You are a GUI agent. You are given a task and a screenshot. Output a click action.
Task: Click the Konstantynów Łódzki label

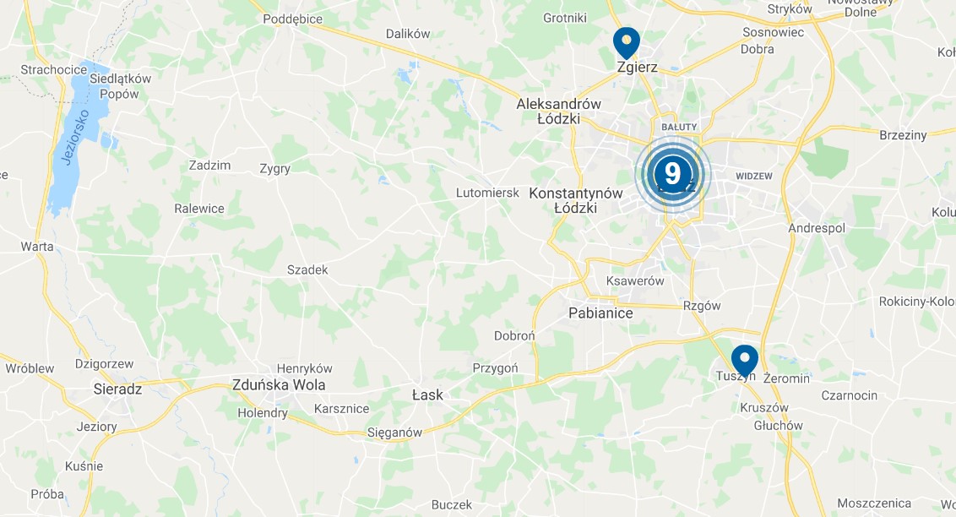pos(576,200)
